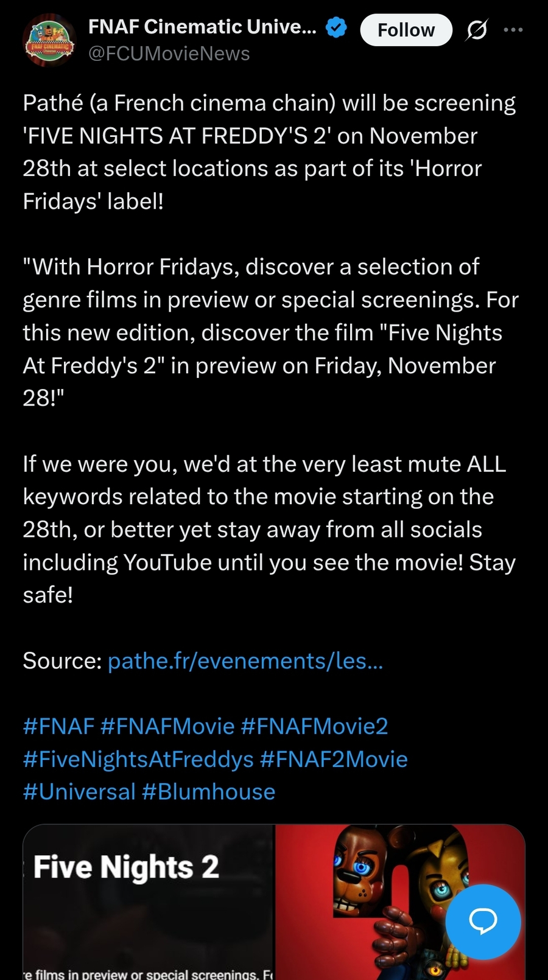The width and height of the screenshot is (548, 980).
Task: Tap the tweet text about Pathé screening
Action: 269,152
